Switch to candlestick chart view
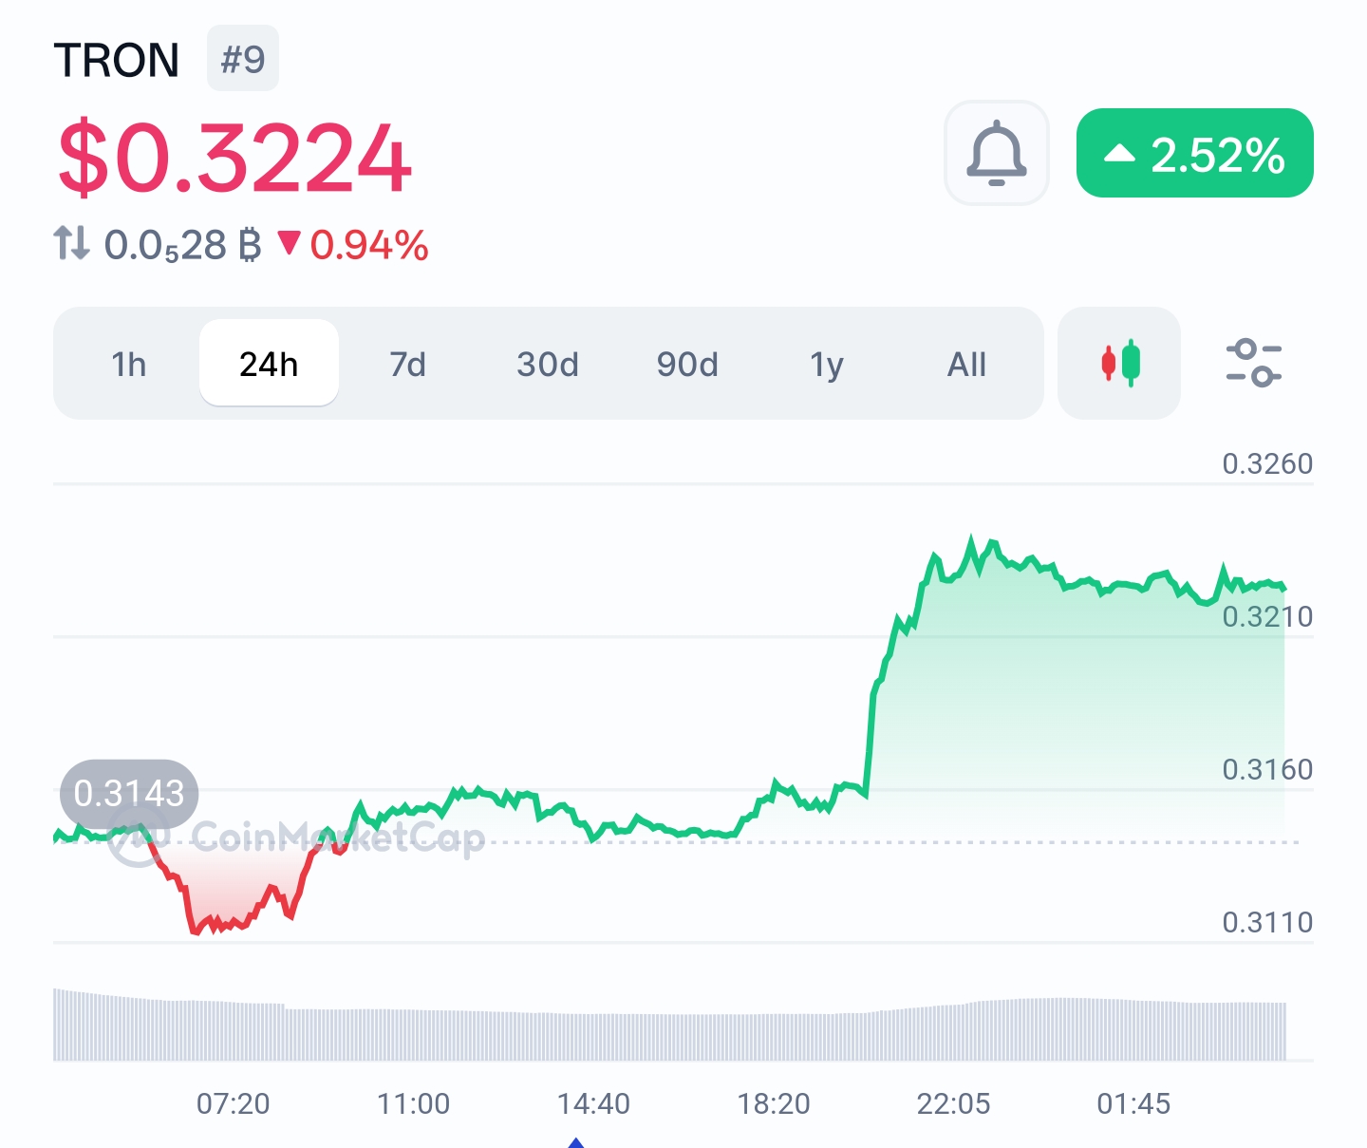Screen dimensions: 1367x1148 [x=1119, y=363]
